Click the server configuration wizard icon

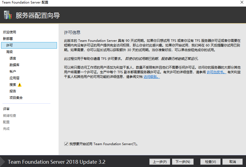(x=8, y=15)
